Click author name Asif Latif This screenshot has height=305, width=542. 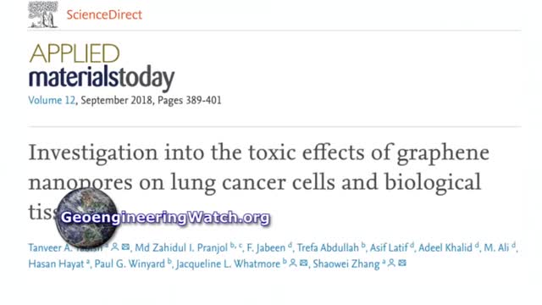coord(389,247)
